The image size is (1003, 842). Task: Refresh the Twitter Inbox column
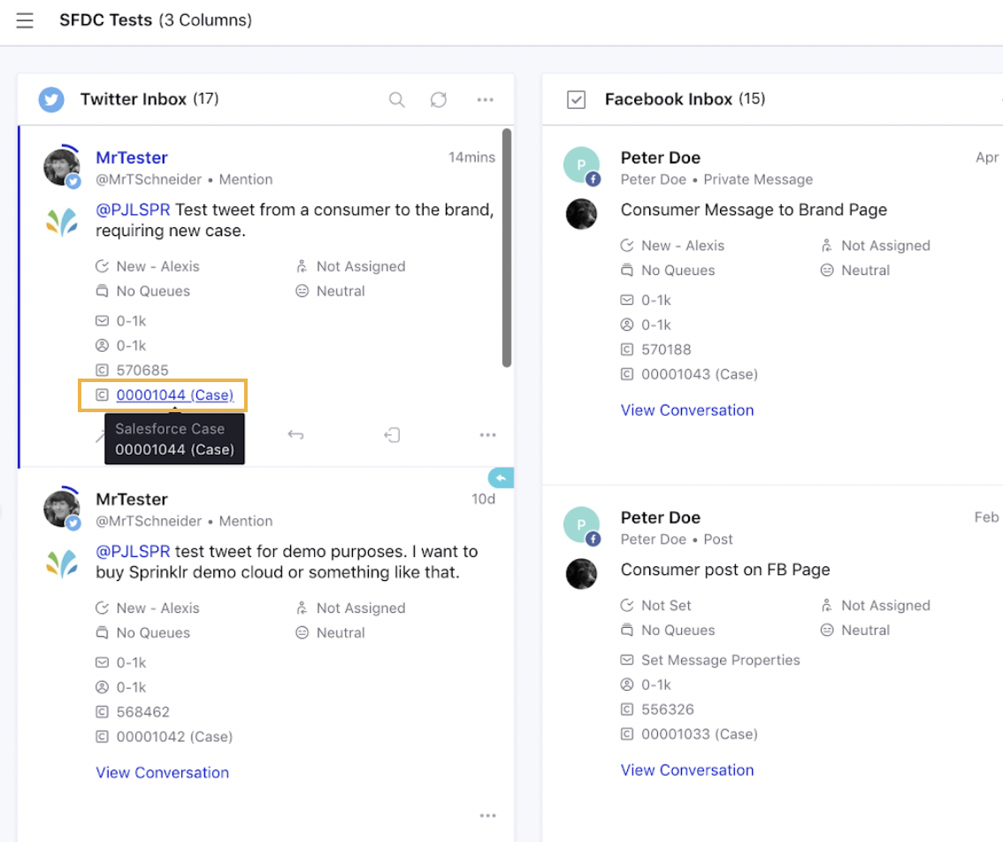point(438,100)
